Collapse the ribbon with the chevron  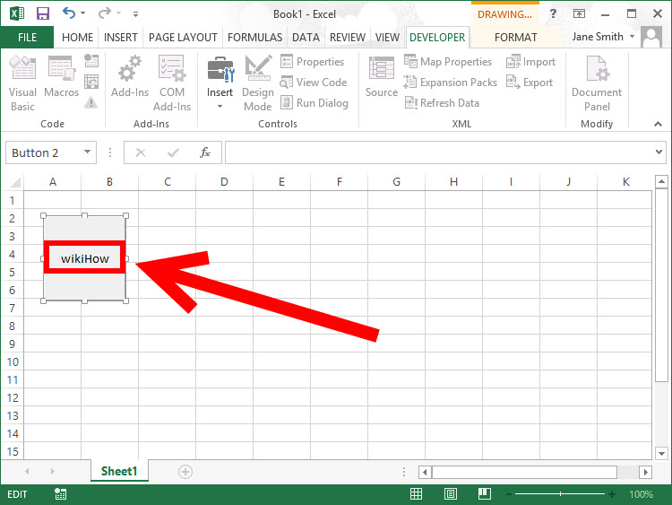658,124
